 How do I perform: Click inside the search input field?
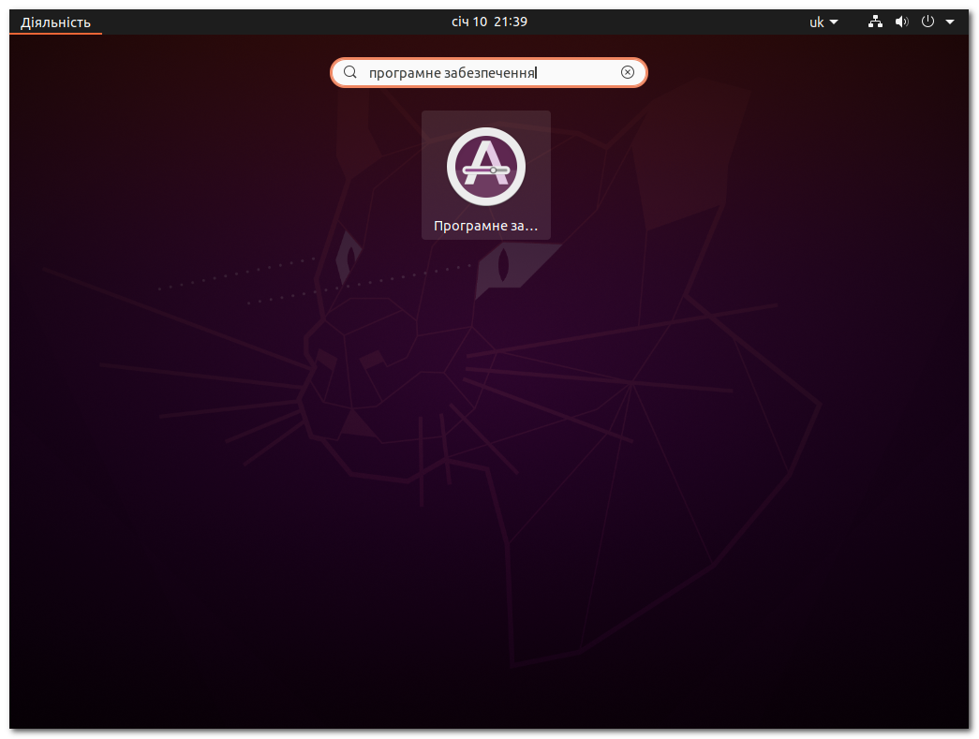coord(487,72)
